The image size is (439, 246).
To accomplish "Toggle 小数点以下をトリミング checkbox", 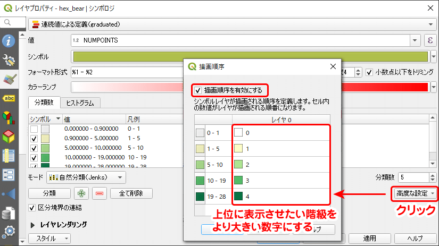I will (369, 72).
